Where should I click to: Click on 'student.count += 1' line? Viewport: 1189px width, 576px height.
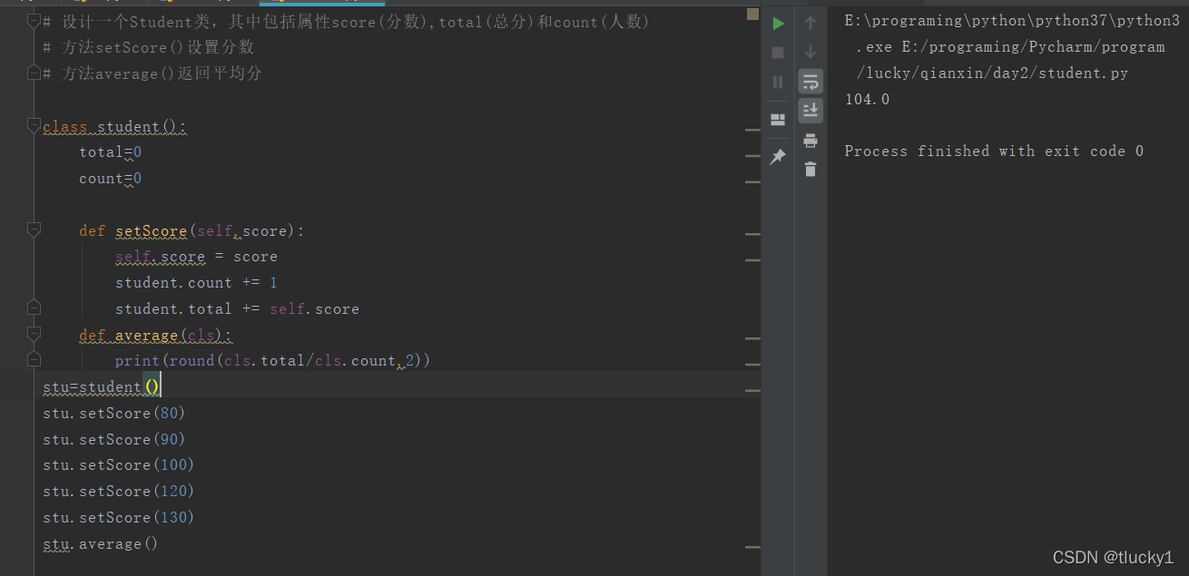point(196,283)
